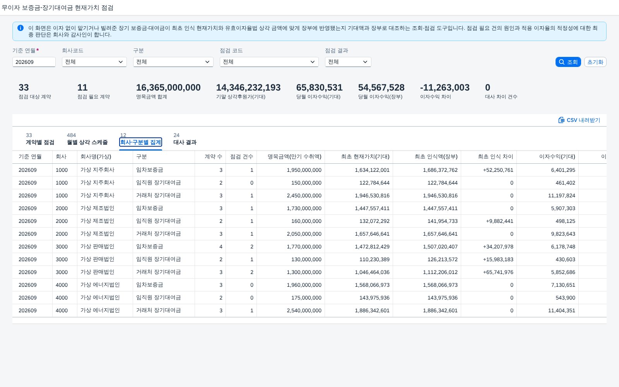Click the CSV 내려받기 link
Screen dimensions: 619x387
(579, 120)
